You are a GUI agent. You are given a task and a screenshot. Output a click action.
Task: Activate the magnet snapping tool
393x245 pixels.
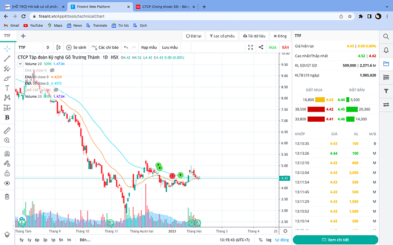coord(7,153)
